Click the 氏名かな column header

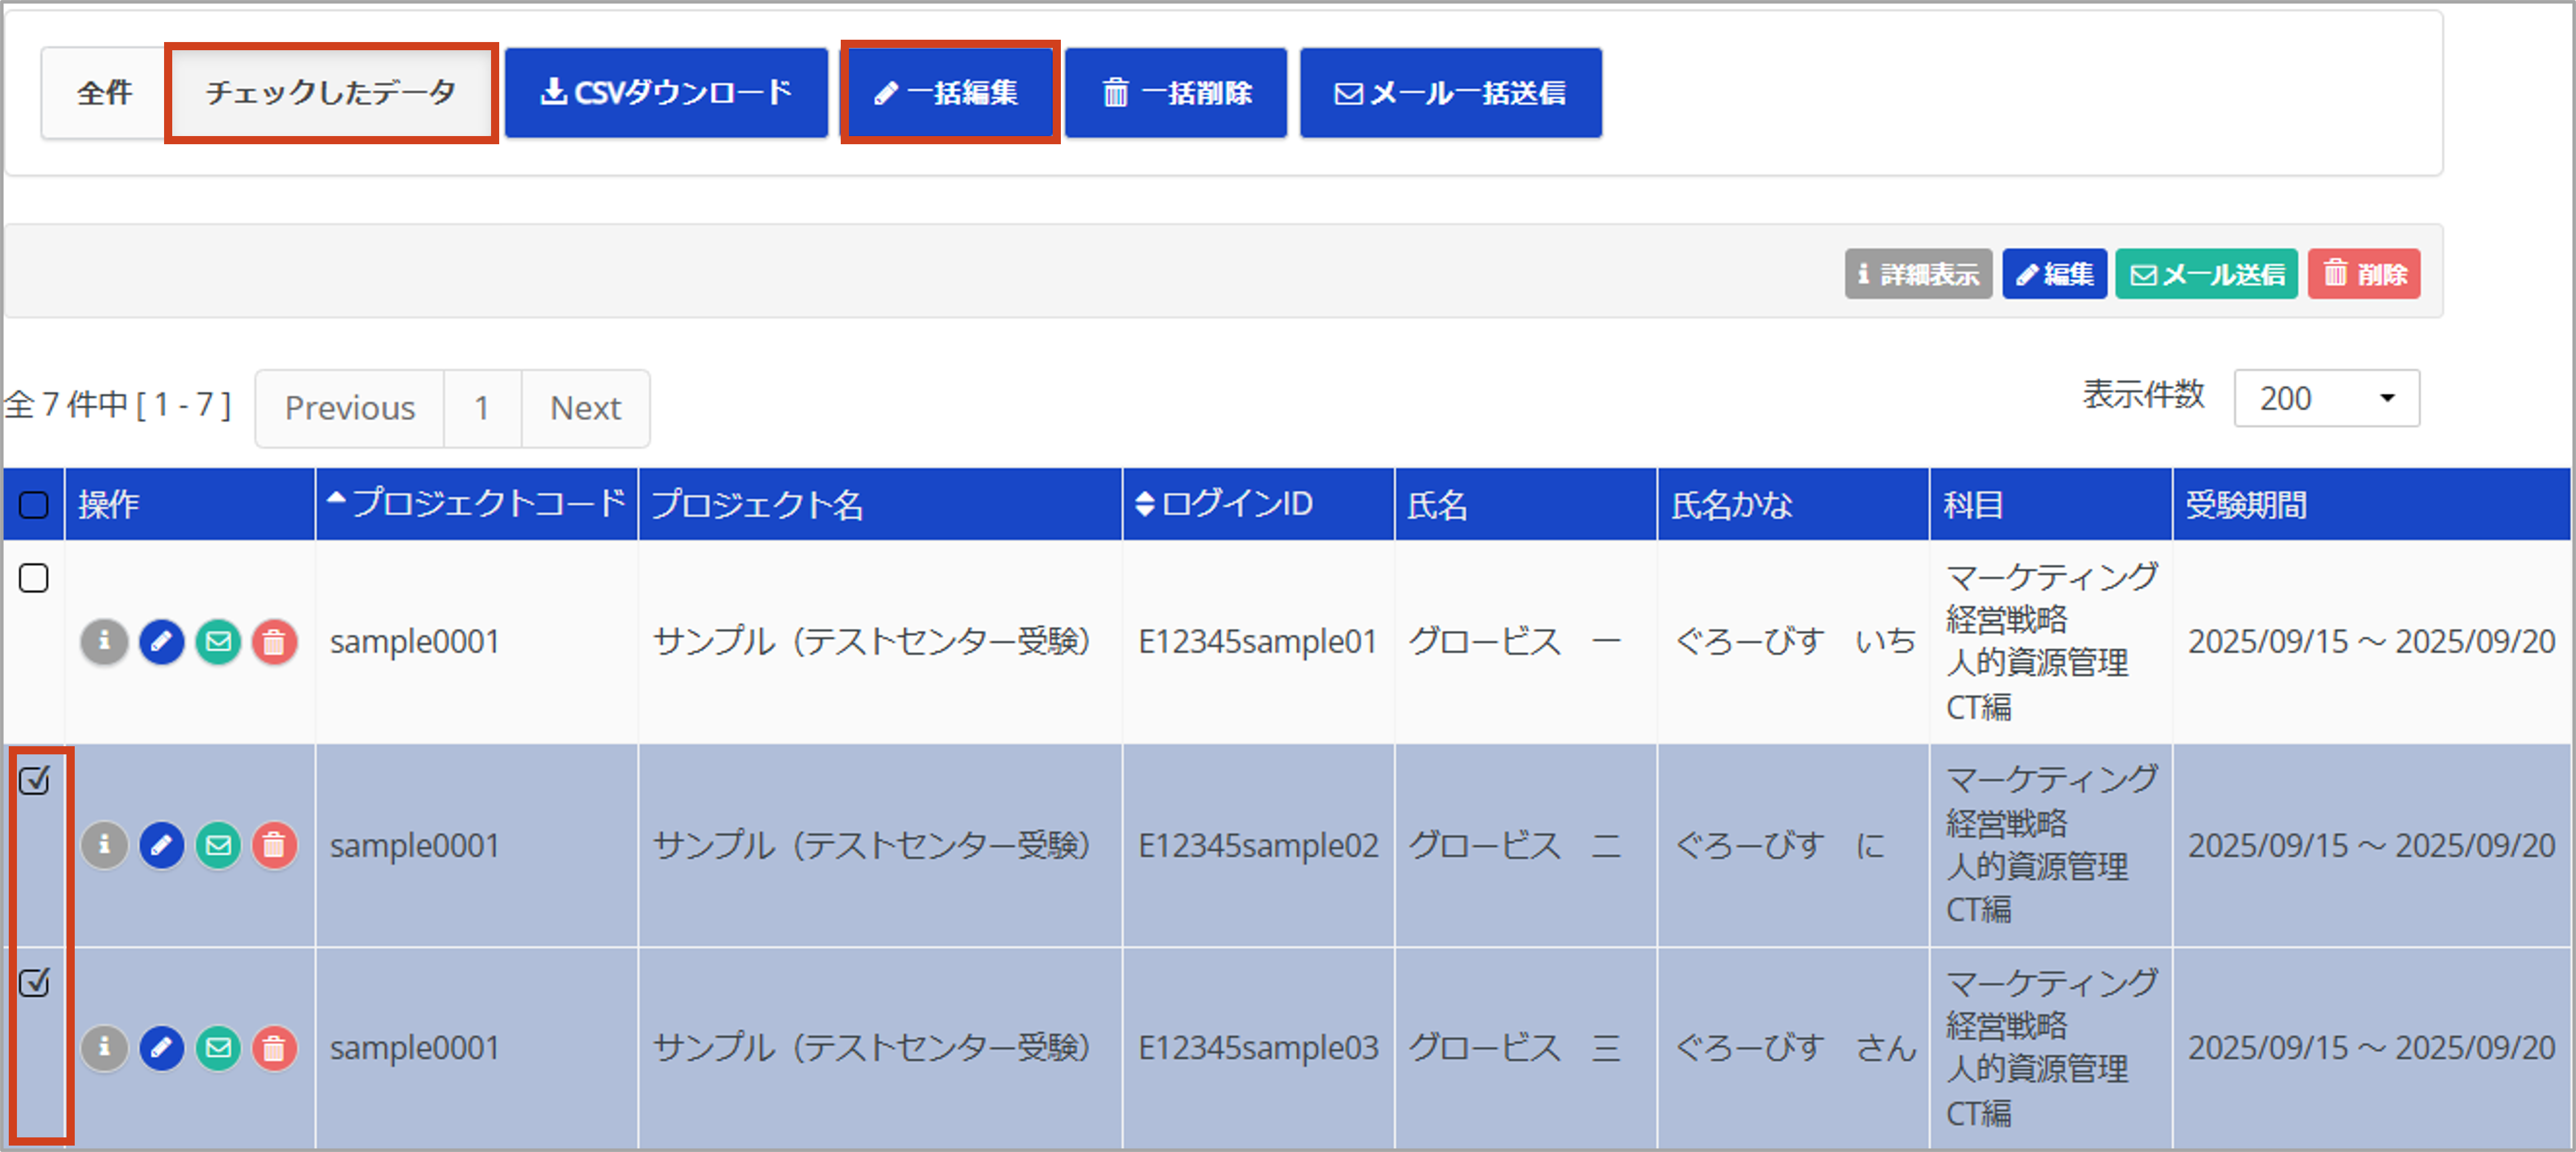(1793, 504)
